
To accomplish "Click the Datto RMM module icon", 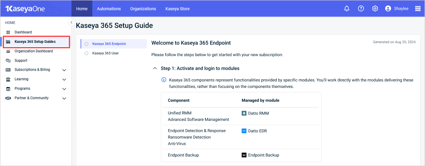I will click(244, 113).
